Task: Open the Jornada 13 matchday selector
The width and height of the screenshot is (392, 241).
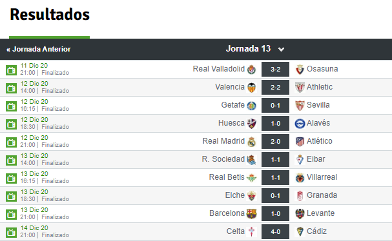Action: [255, 48]
